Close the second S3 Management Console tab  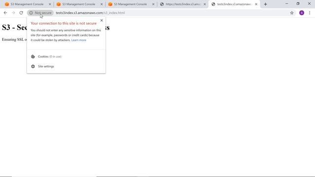coord(102,4)
